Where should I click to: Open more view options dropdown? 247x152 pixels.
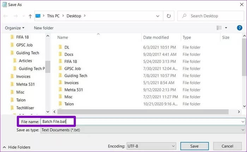point(226,28)
